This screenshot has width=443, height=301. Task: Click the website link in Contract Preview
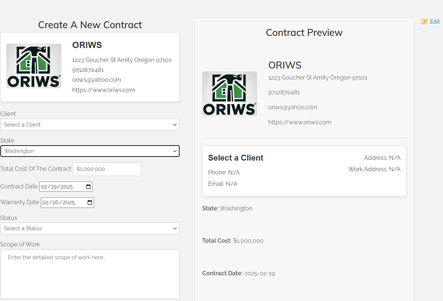(299, 122)
